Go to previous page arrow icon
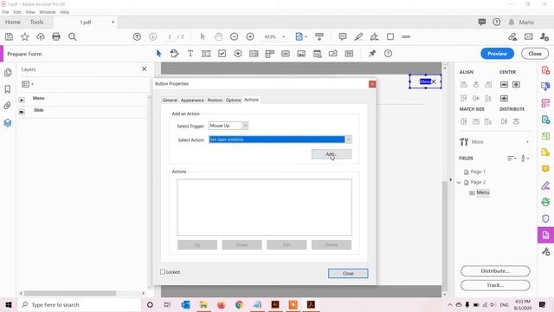Image resolution: width=554 pixels, height=312 pixels. click(137, 36)
